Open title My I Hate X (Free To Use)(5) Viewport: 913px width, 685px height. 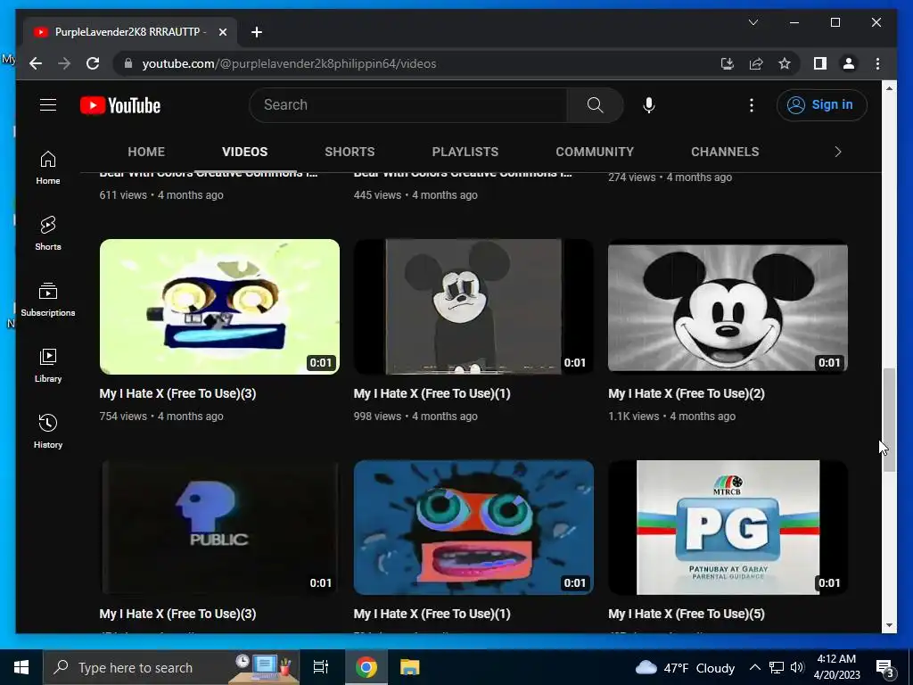point(686,614)
